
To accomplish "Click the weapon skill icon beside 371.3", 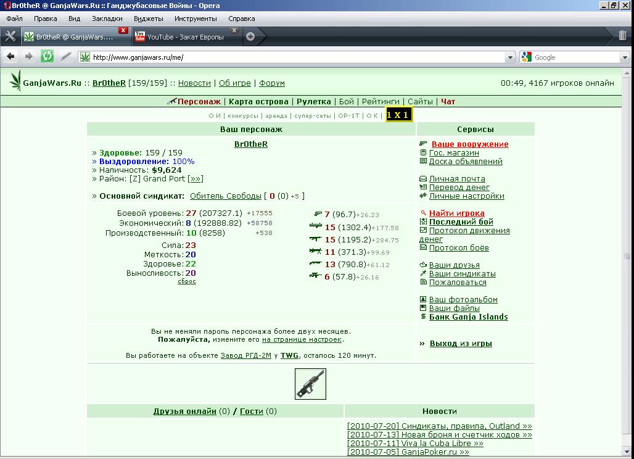I will pyautogui.click(x=315, y=251).
